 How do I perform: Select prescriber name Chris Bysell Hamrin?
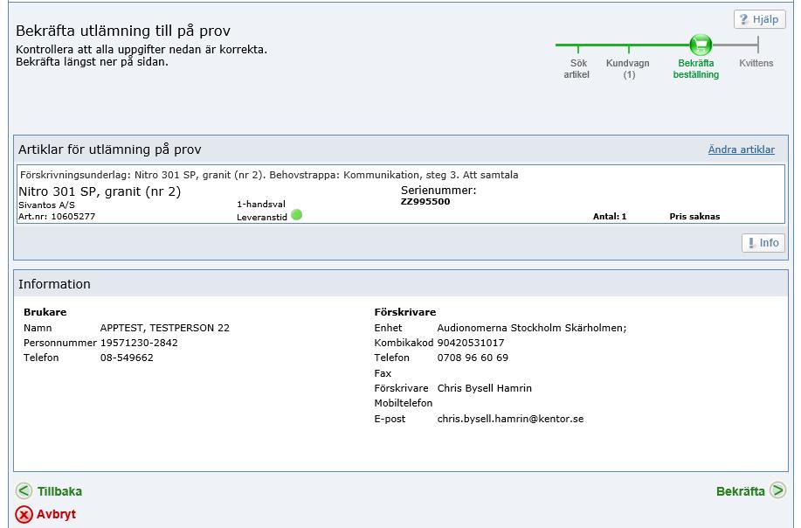click(x=484, y=388)
